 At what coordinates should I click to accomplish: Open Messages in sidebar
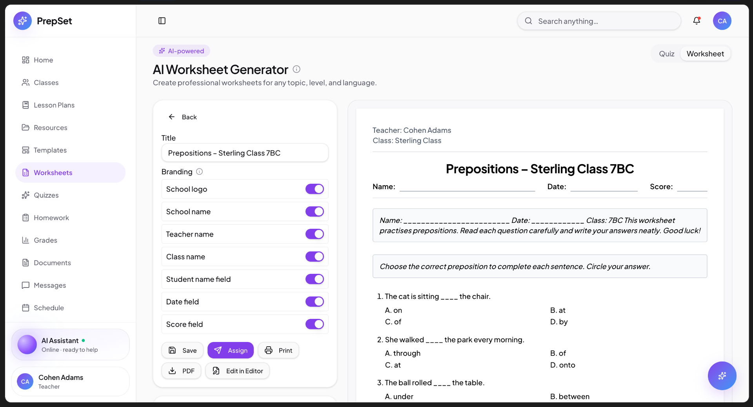point(71,285)
